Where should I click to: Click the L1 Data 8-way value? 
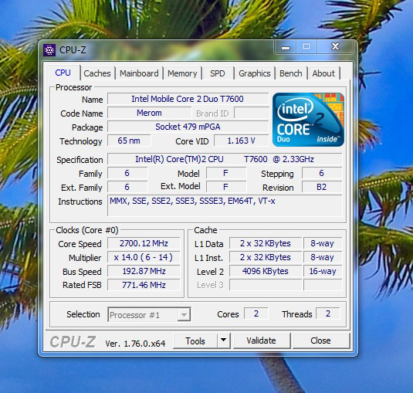coord(323,243)
